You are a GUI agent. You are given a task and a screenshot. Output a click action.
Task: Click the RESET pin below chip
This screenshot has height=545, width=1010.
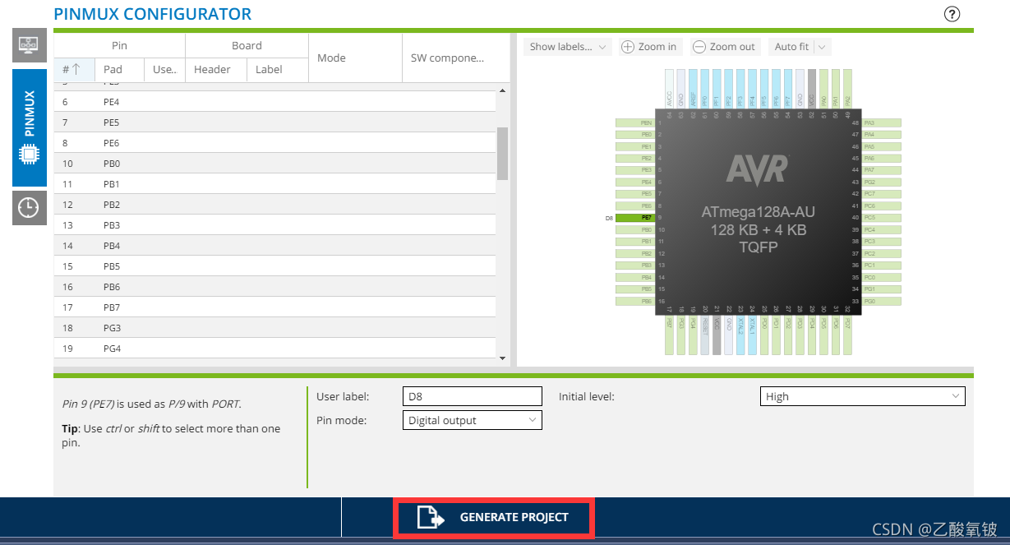pos(705,335)
